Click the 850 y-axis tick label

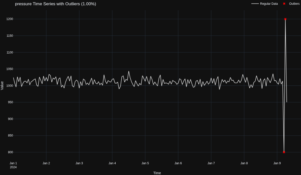11,135
